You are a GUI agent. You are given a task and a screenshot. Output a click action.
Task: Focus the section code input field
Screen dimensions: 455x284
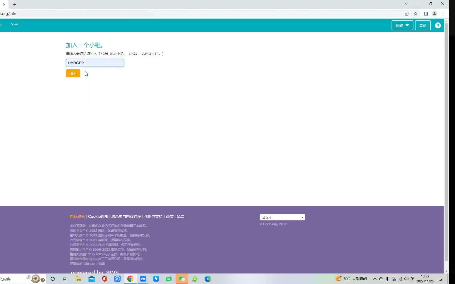(95, 63)
